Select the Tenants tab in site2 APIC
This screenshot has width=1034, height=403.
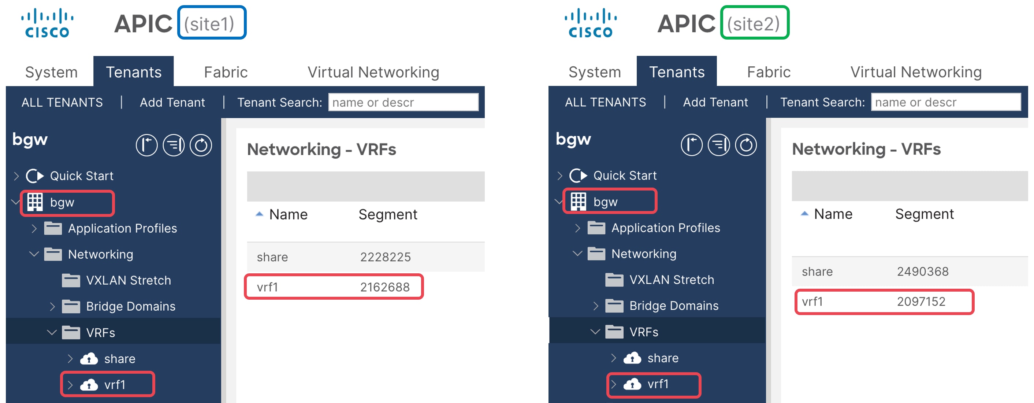point(677,72)
